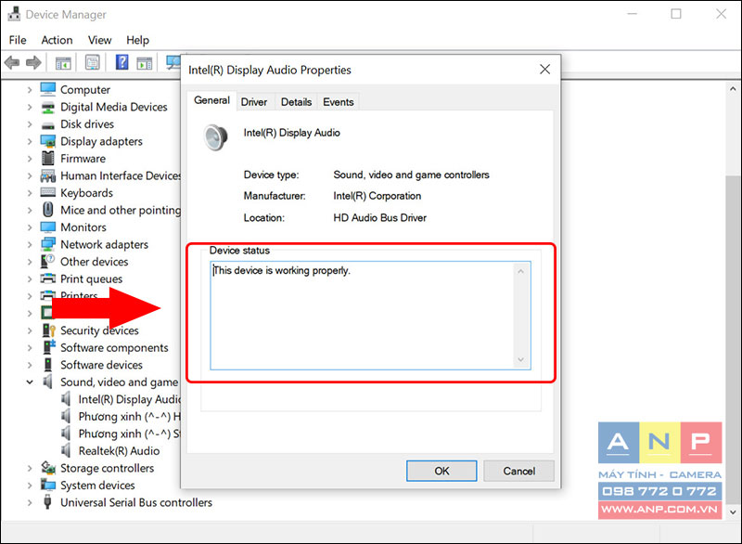Open the Action menu
Screen dimensions: 742x544
pyautogui.click(x=57, y=40)
